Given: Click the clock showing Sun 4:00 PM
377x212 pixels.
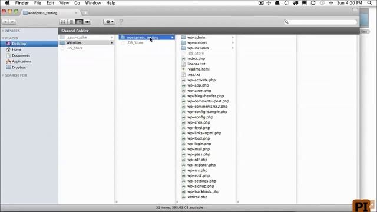Looking at the screenshot, I should [x=349, y=3].
